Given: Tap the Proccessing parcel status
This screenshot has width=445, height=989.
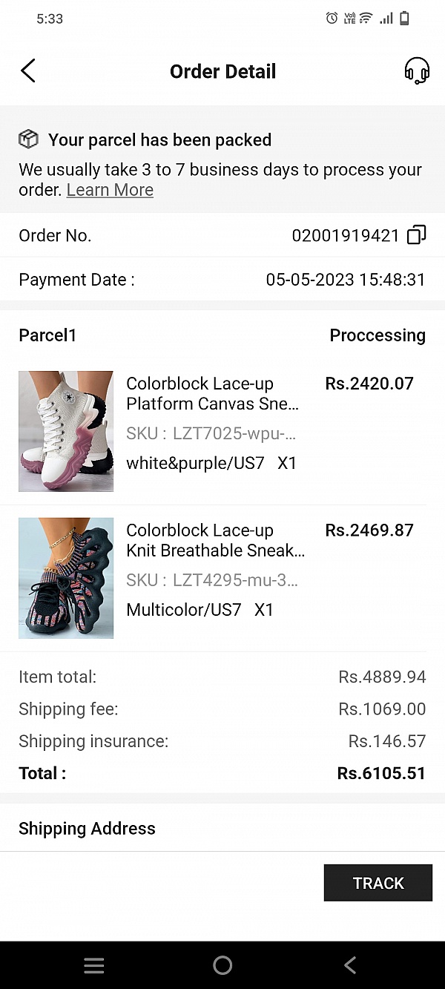Looking at the screenshot, I should [x=378, y=335].
